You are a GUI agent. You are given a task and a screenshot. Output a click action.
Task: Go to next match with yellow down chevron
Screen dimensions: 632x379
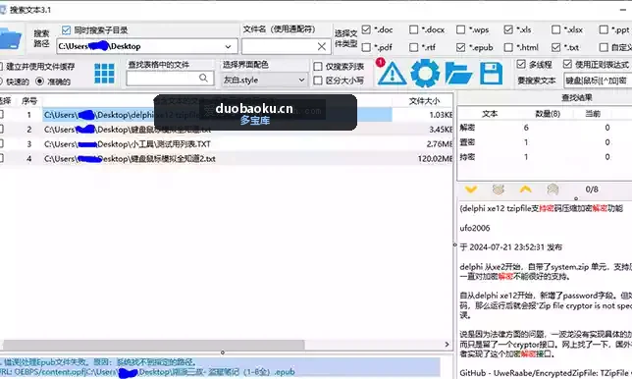(x=471, y=189)
